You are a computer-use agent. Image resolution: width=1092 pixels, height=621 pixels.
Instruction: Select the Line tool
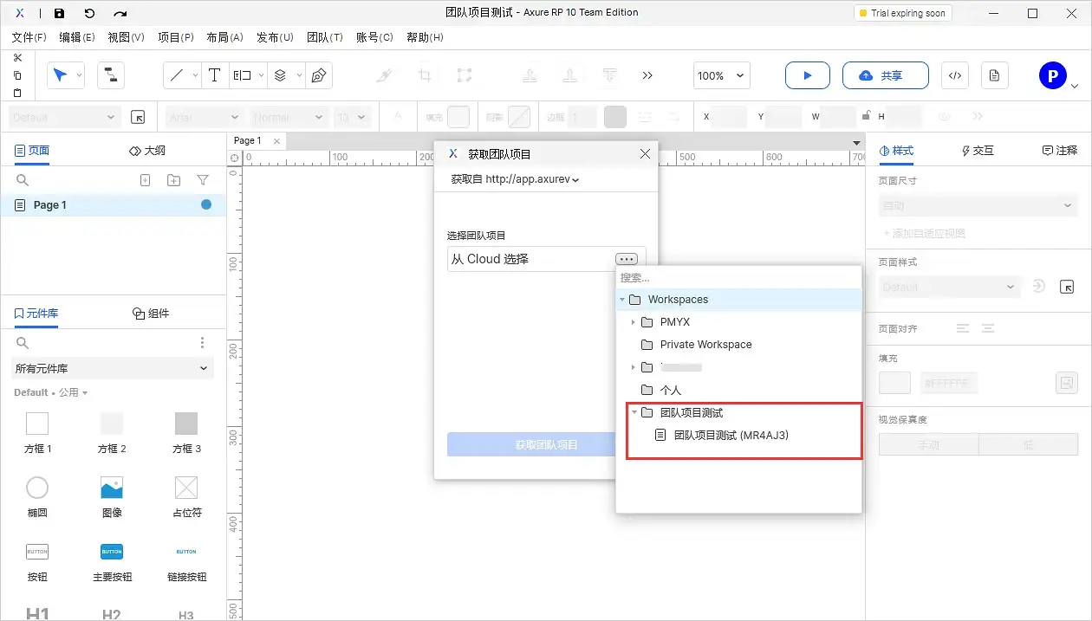pos(176,75)
